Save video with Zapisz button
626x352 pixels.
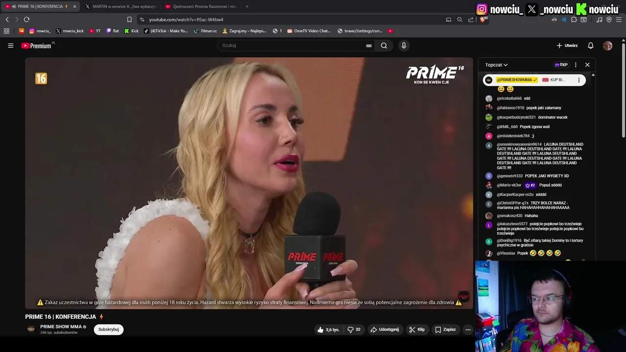[445, 330]
